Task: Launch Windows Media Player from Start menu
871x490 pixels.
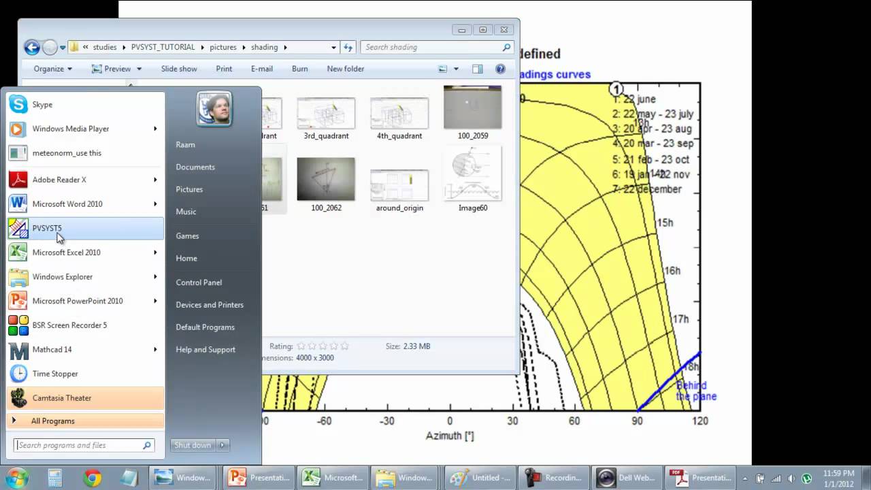Action: 86,129
